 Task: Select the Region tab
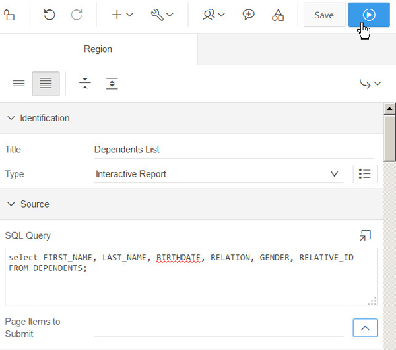98,49
